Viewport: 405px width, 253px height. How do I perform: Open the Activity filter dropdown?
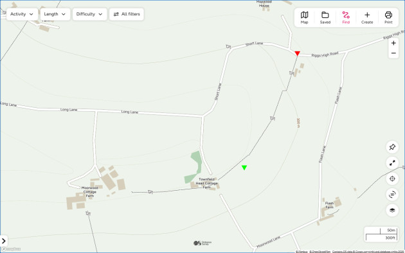coord(22,14)
